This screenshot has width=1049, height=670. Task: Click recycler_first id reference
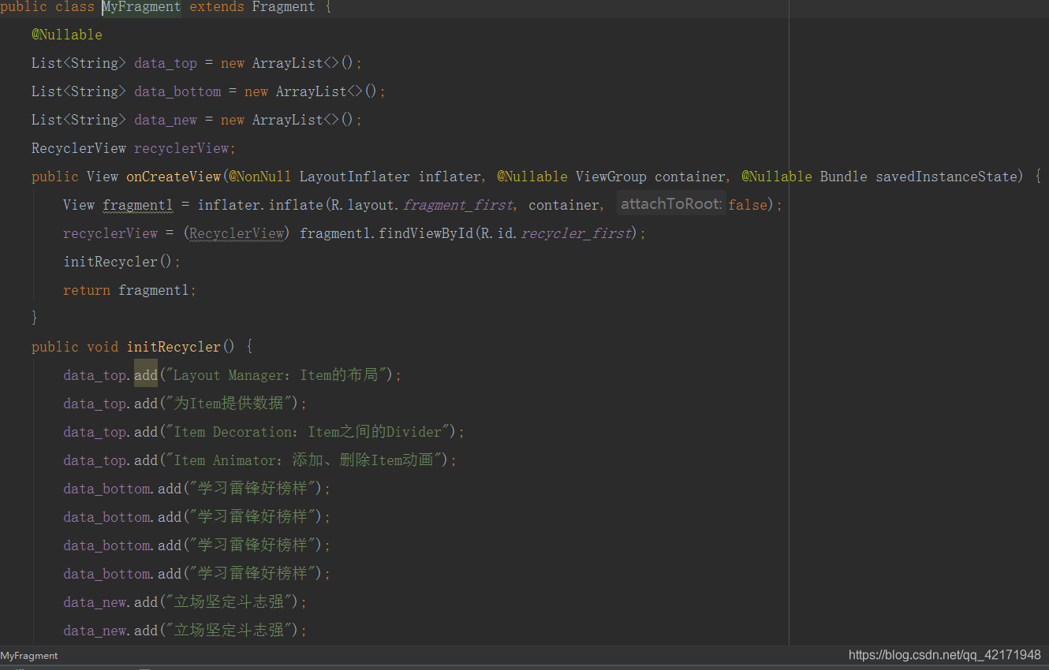(x=576, y=233)
